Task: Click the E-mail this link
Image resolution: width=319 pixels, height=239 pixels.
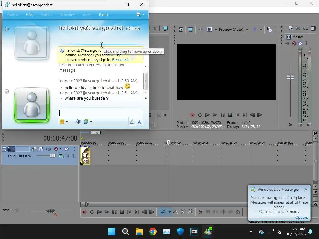Action: point(121,60)
